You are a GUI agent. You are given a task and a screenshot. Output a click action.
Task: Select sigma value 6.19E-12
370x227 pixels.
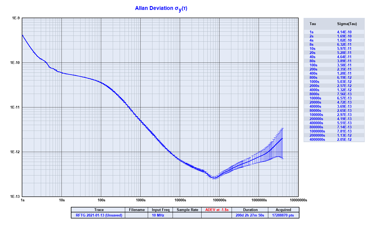[x=344, y=78]
